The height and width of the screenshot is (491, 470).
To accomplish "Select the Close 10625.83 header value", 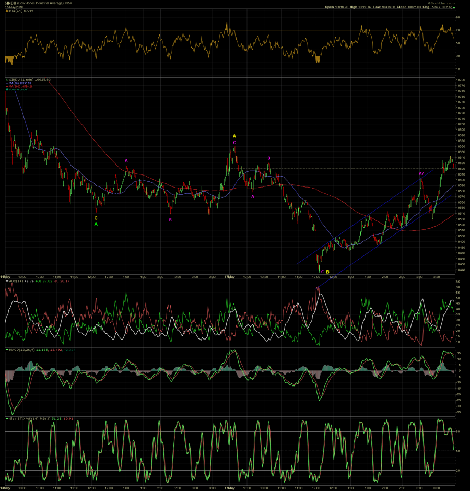I will (x=409, y=7).
